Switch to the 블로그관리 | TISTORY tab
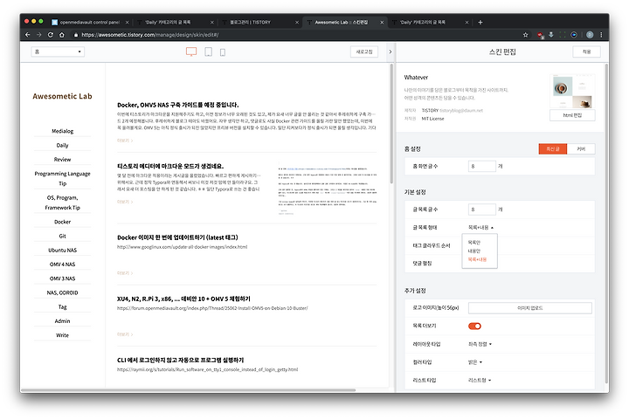629x419 pixels. [259, 23]
